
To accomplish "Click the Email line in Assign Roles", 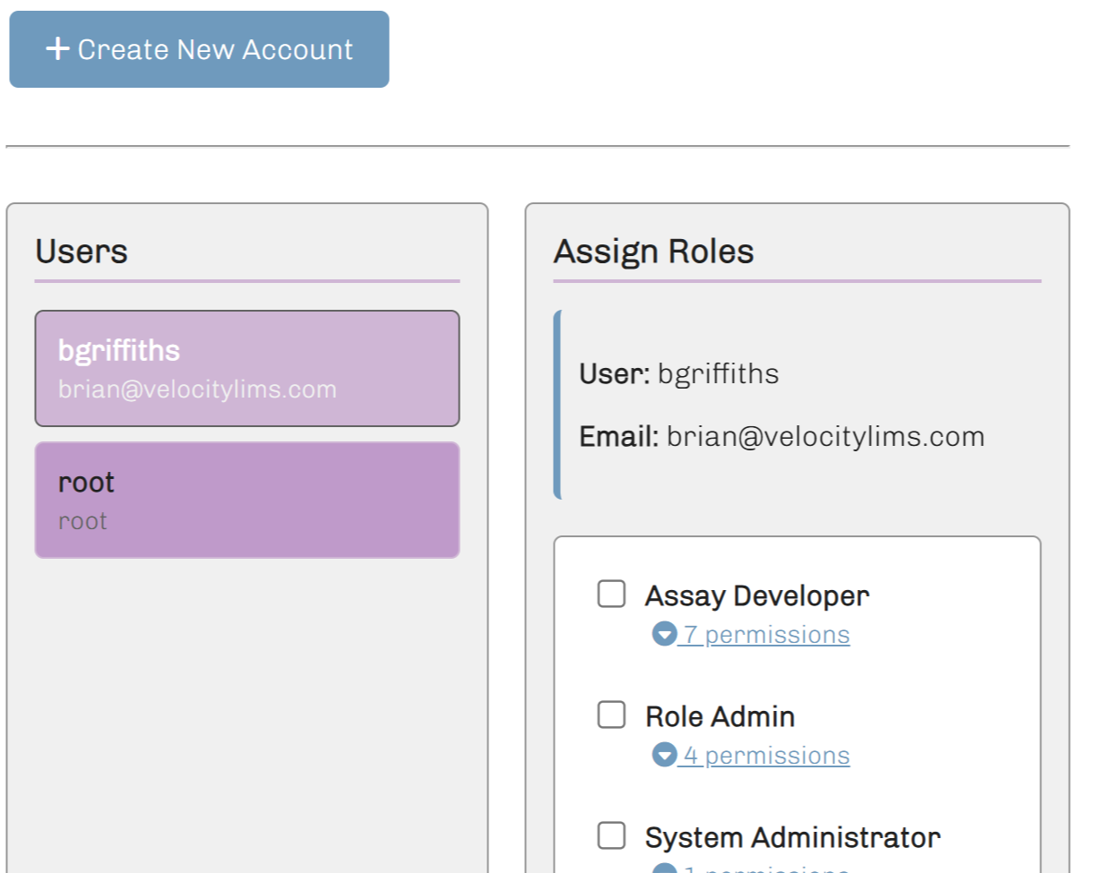I will point(782,437).
